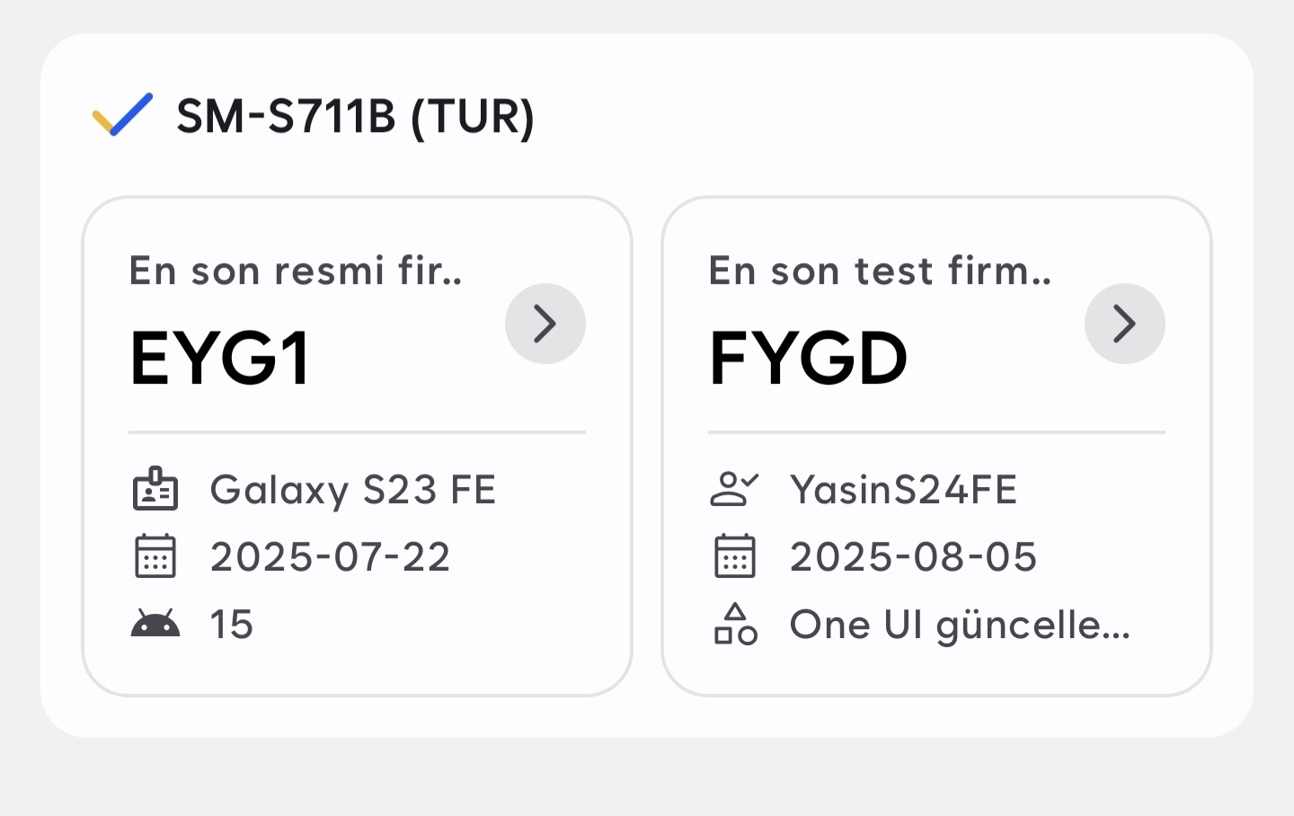
Task: Select the SM-S711B (TUR) device title
Action: click(355, 117)
